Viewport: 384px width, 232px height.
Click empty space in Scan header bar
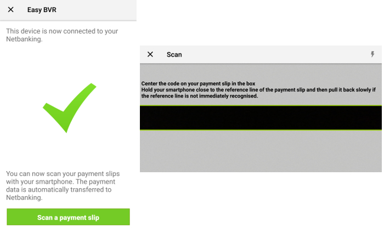(274, 54)
